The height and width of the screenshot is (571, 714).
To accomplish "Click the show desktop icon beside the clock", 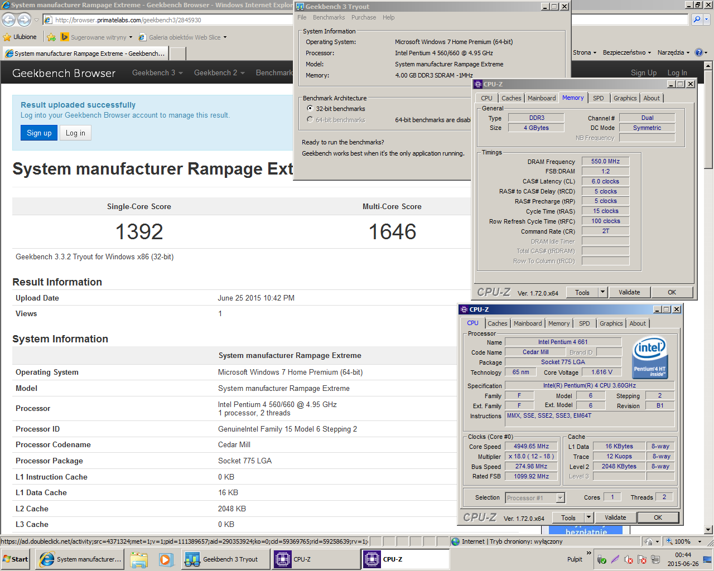I will (x=707, y=559).
